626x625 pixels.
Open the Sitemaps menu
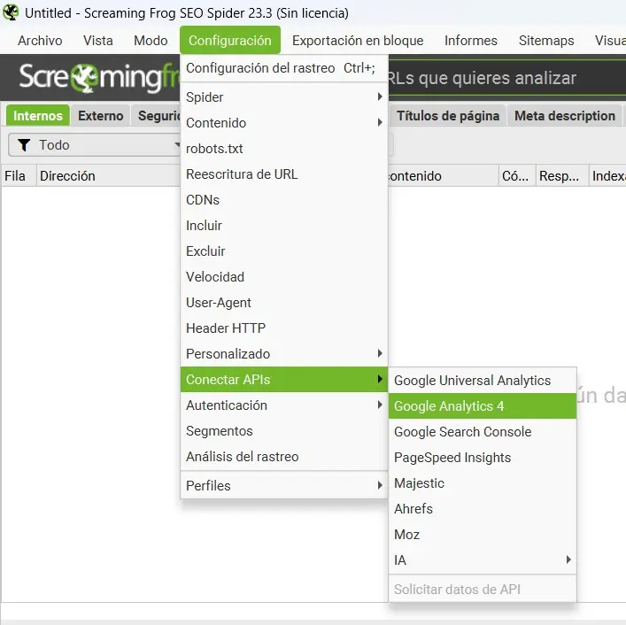click(546, 41)
